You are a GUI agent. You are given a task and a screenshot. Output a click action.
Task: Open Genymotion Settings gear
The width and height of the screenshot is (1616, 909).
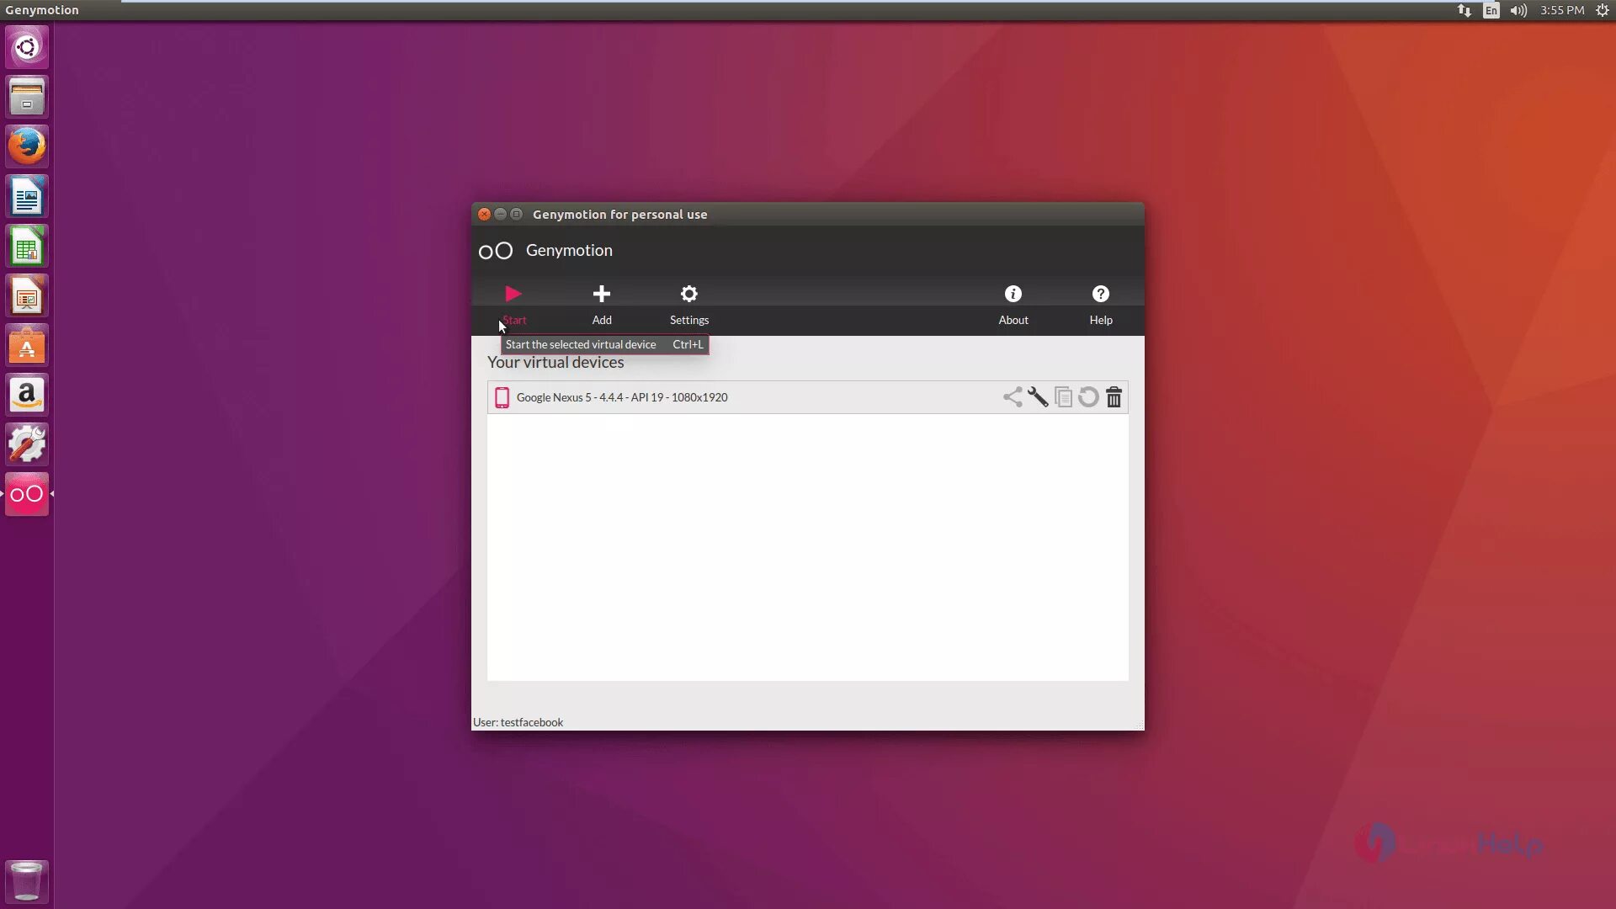coord(689,304)
